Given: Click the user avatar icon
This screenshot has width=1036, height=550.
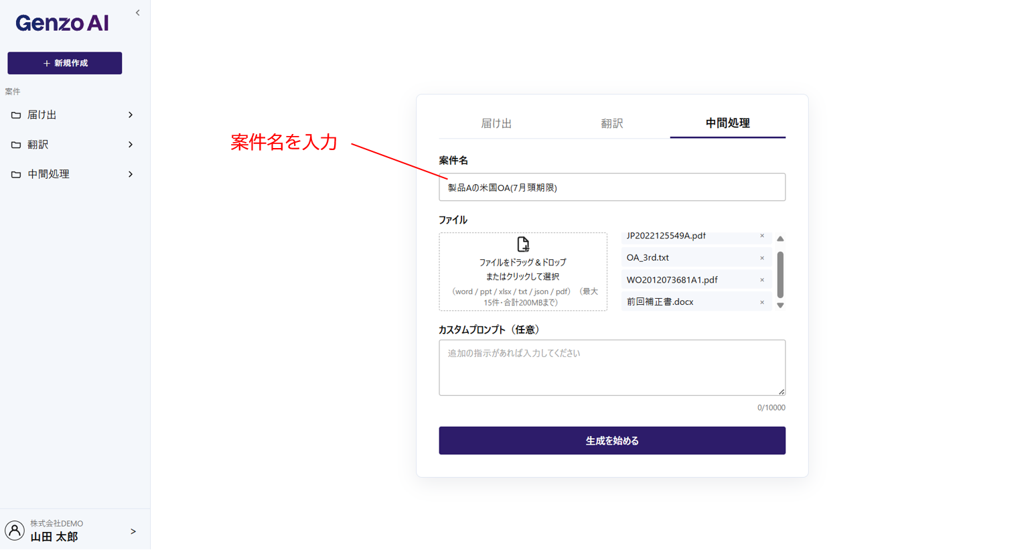Looking at the screenshot, I should click(x=15, y=531).
